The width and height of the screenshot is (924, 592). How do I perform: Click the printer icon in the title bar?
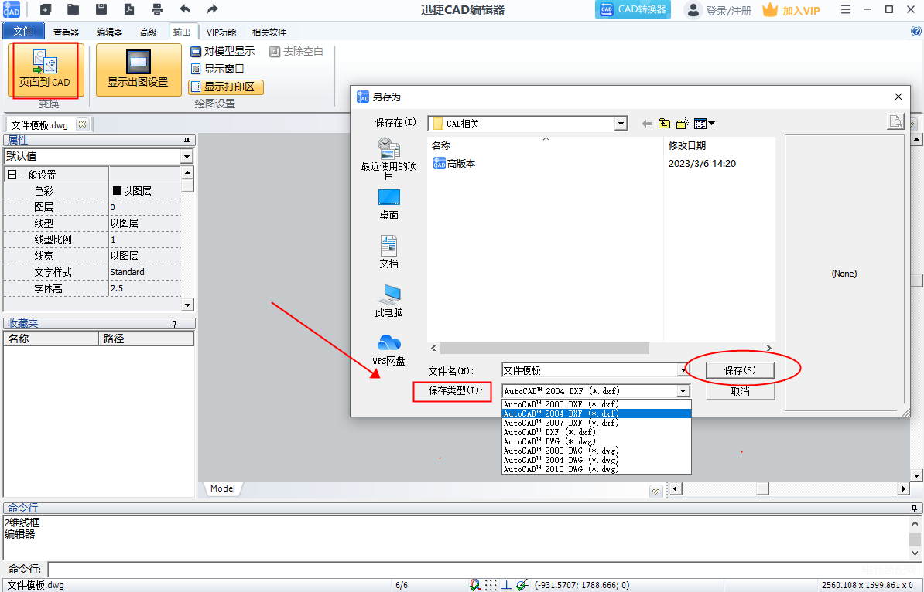157,9
